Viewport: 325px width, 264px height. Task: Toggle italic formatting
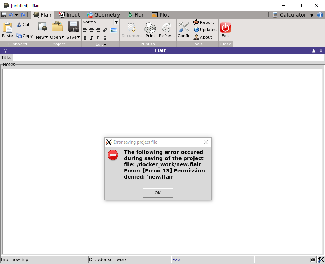point(92,38)
